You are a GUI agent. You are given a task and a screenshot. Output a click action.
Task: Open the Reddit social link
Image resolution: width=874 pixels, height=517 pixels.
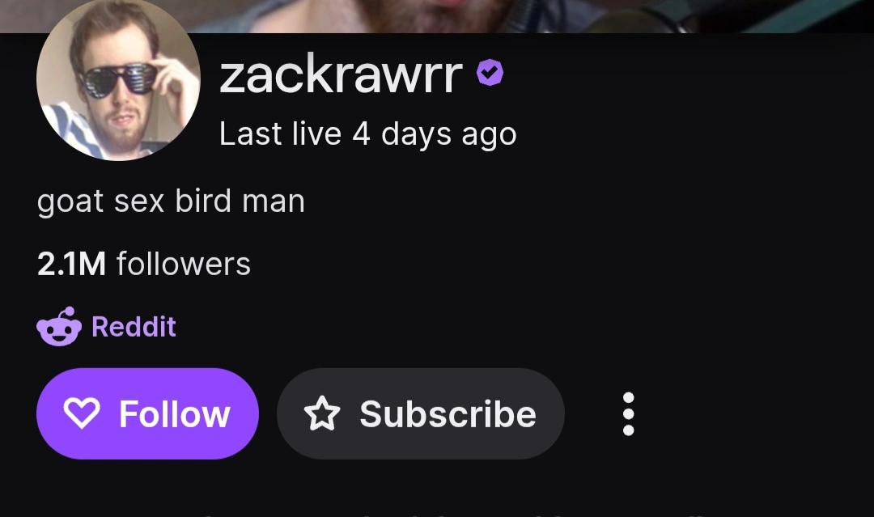click(107, 327)
